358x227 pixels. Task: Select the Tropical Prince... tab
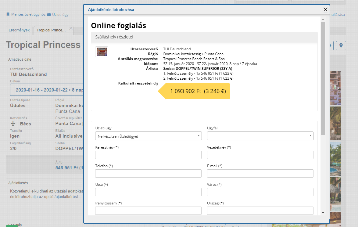click(x=51, y=30)
